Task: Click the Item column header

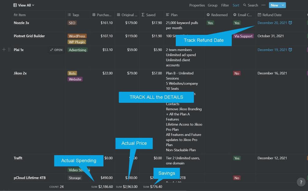Action: click(39, 15)
